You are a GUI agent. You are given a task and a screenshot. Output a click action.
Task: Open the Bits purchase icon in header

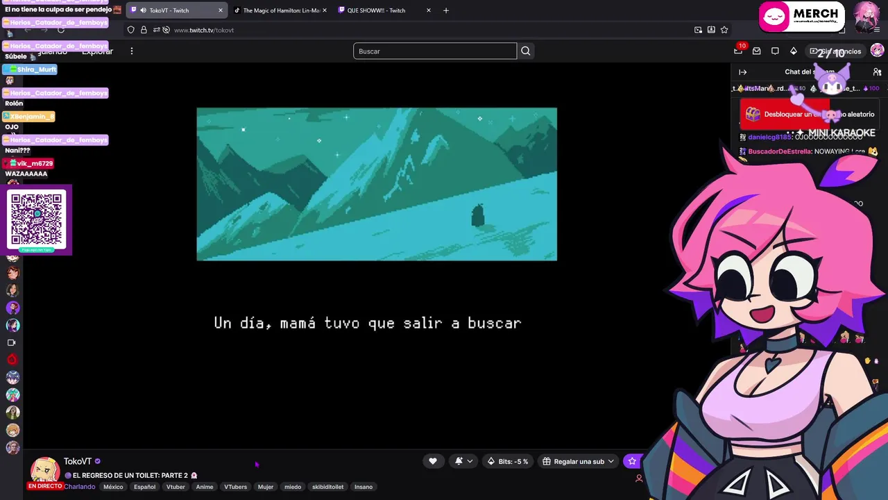tap(794, 51)
